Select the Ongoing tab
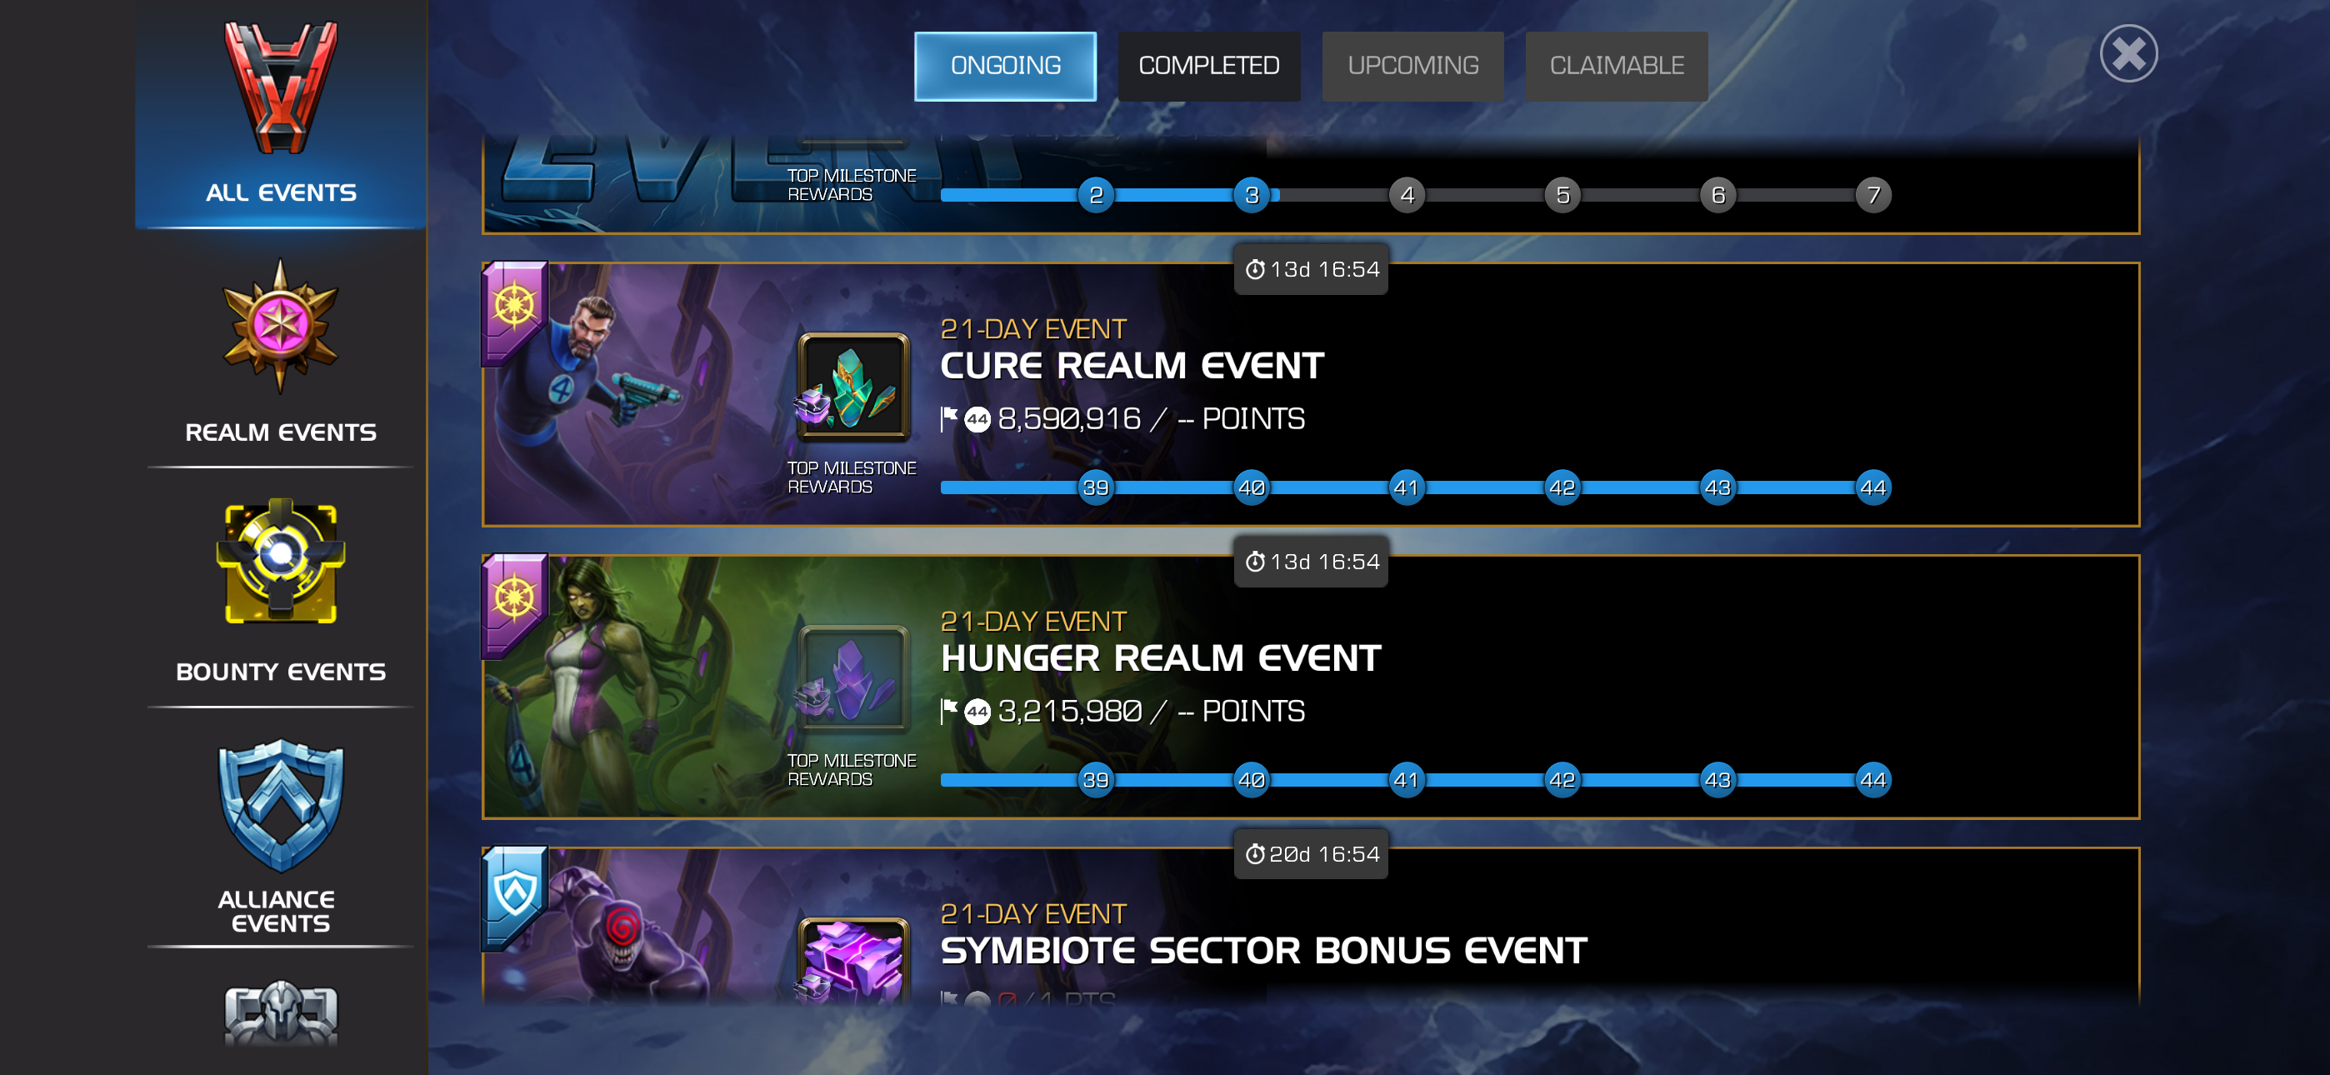Viewport: 2330px width, 1075px height. pyautogui.click(x=1005, y=66)
